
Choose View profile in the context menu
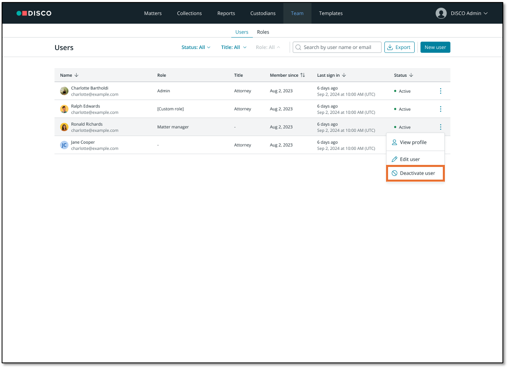click(413, 142)
